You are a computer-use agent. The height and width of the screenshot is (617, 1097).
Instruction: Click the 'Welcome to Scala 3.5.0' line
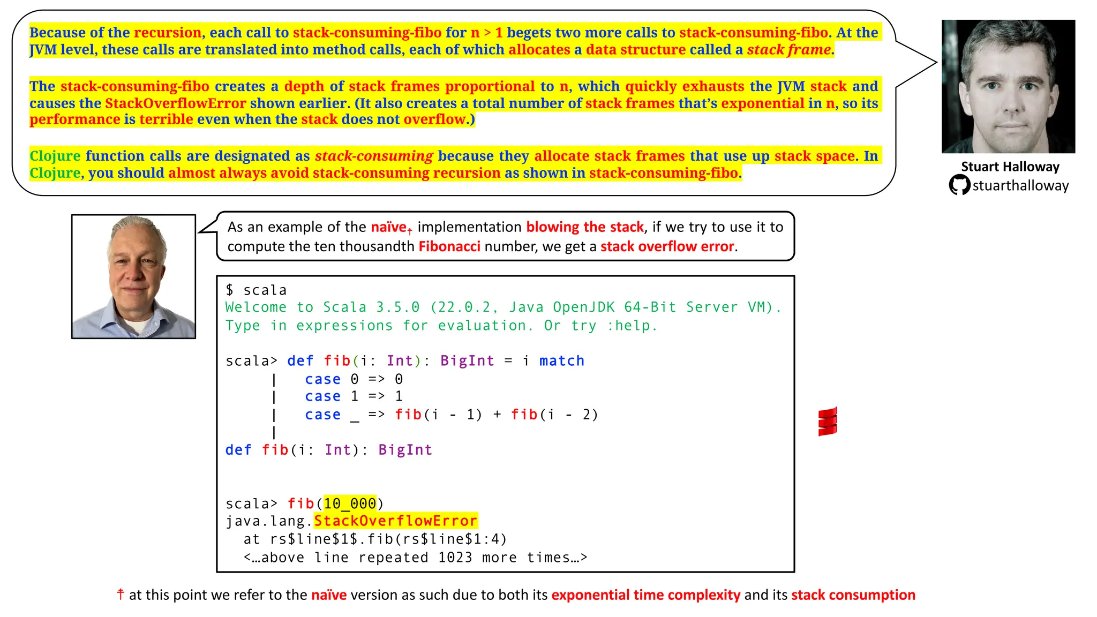click(504, 307)
